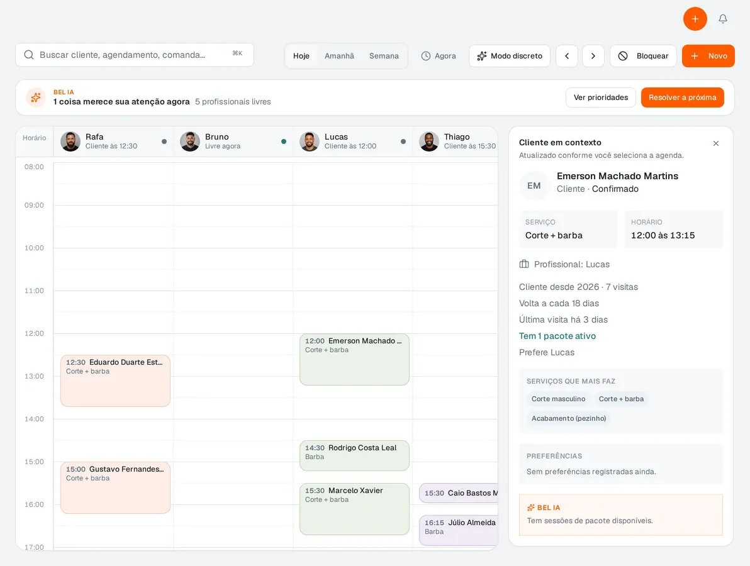Click the Horário 12:00 às 13:15 card

click(673, 229)
